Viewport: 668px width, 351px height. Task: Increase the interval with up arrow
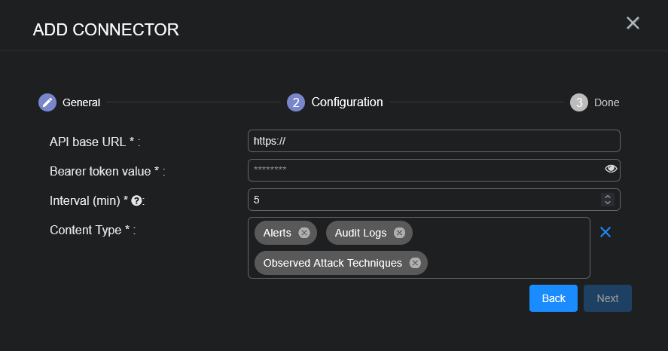click(x=607, y=197)
